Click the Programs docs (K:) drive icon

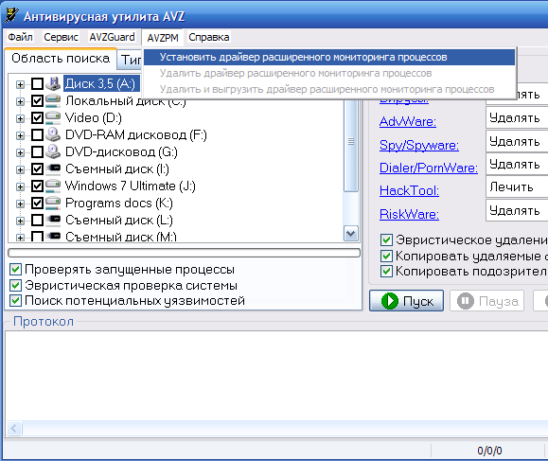click(53, 204)
